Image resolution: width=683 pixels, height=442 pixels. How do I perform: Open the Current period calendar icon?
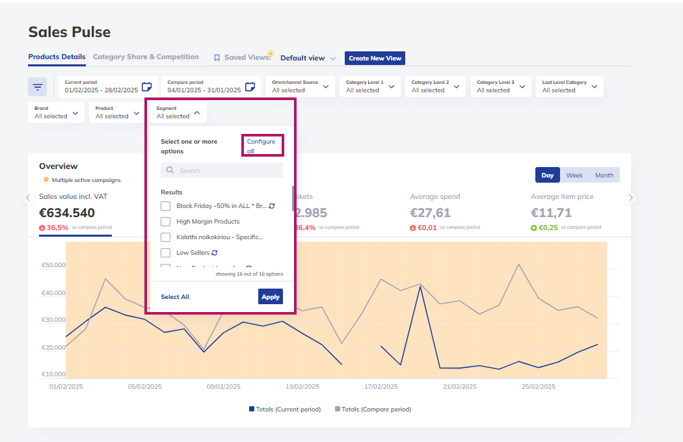pyautogui.click(x=147, y=86)
